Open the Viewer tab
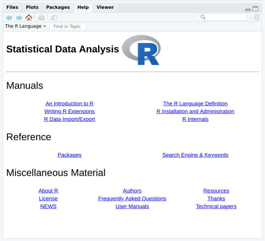This screenshot has height=241, width=265. 105,7
